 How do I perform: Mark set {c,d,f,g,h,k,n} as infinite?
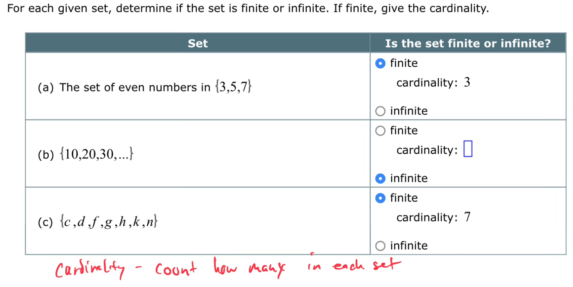(x=380, y=246)
